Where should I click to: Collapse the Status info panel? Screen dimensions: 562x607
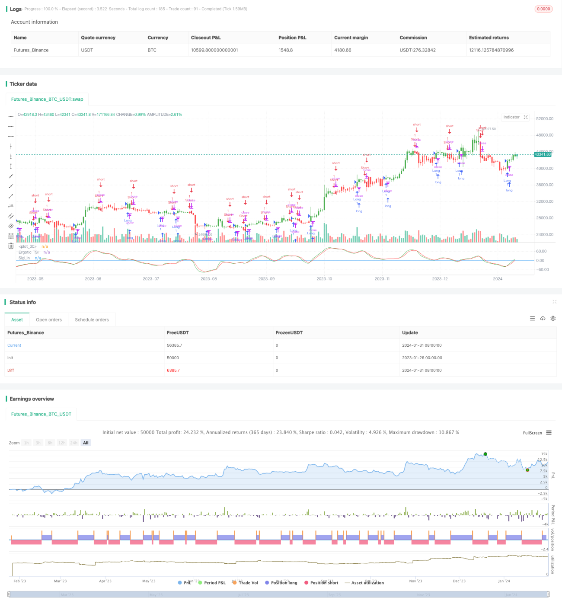tap(554, 302)
